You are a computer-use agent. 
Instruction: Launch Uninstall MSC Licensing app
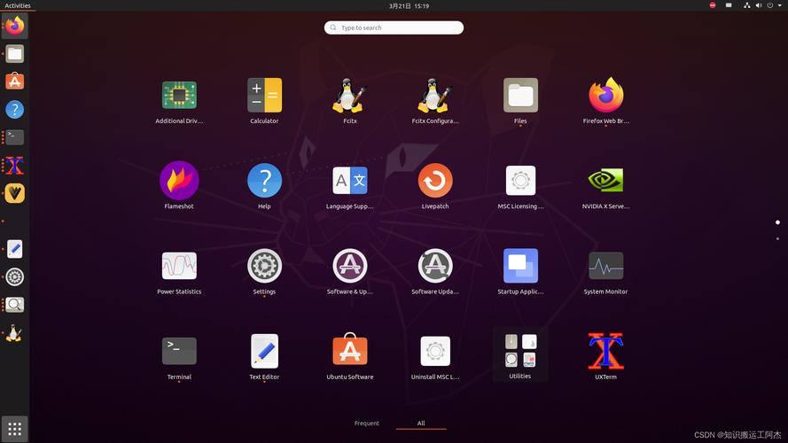click(435, 356)
